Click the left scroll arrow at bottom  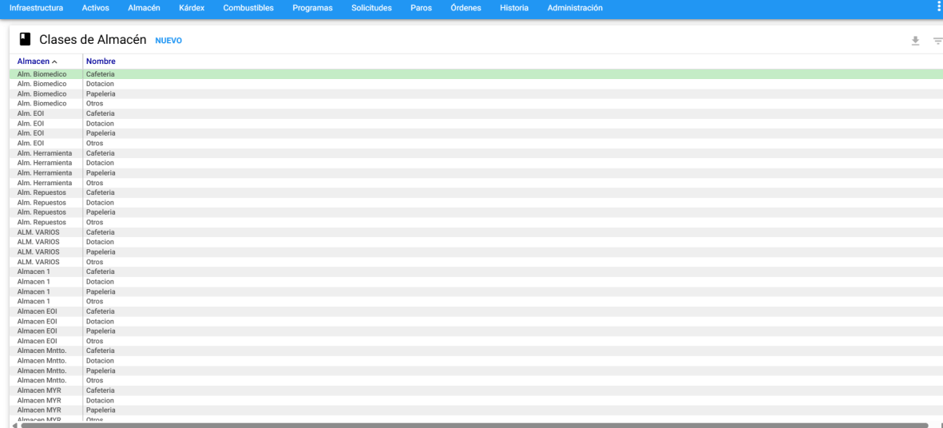click(x=14, y=425)
